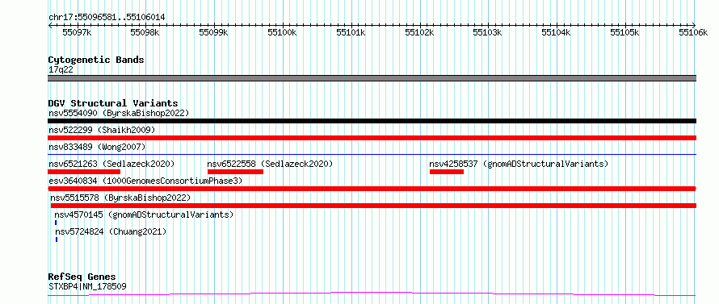
Task: Click the 55104k ruler tick label
Action: (556, 32)
